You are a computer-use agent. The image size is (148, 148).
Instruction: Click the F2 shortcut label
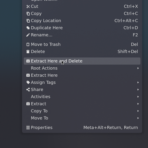135,35
